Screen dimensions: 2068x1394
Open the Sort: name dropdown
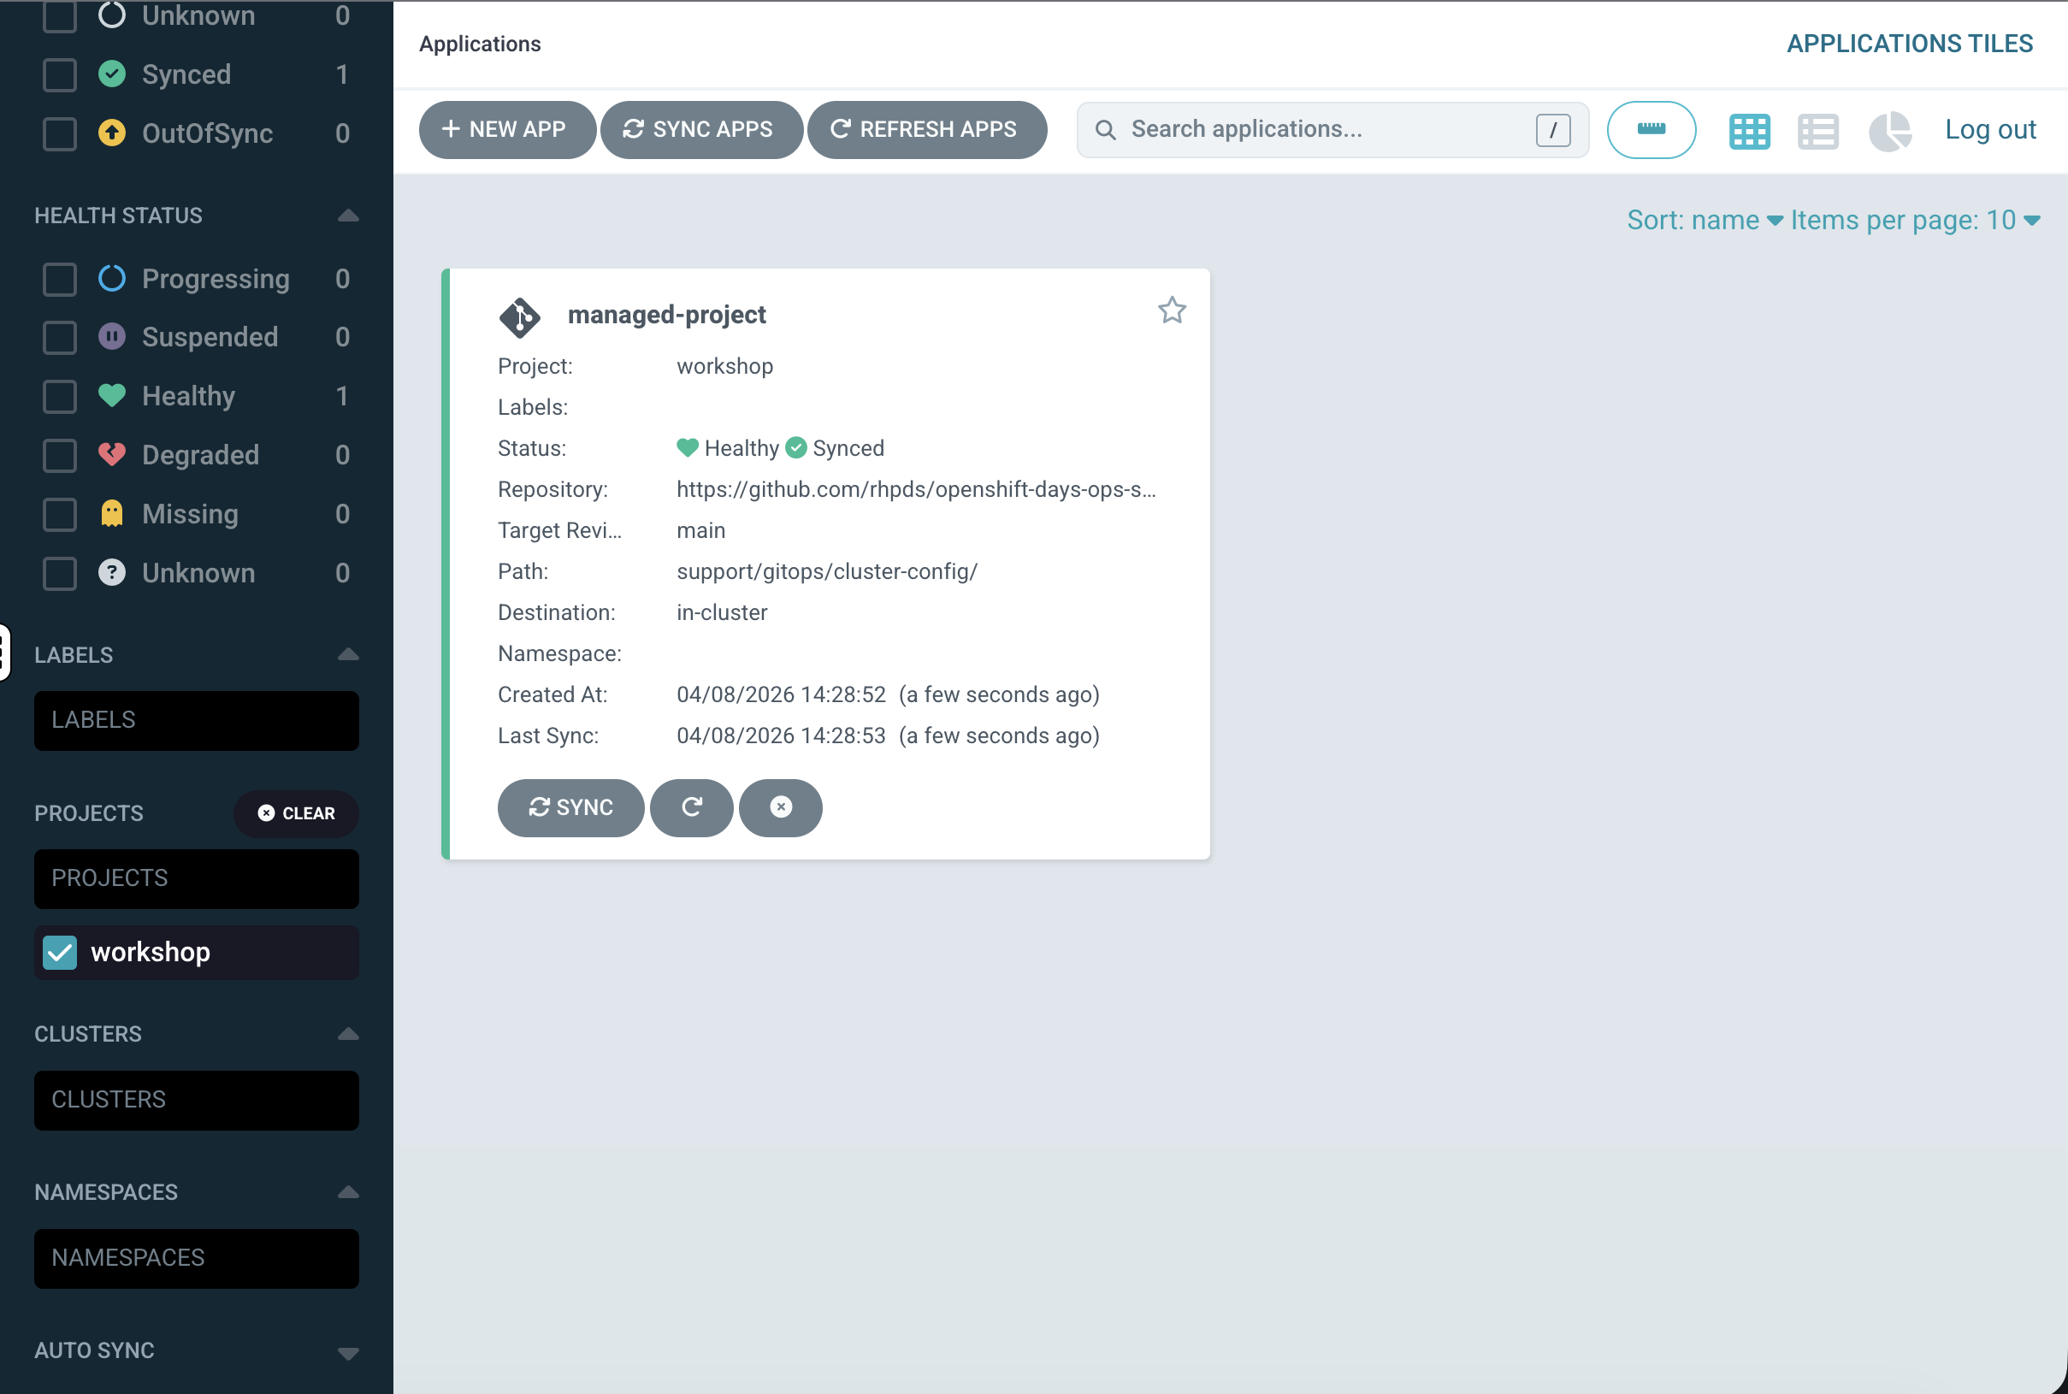click(1705, 220)
